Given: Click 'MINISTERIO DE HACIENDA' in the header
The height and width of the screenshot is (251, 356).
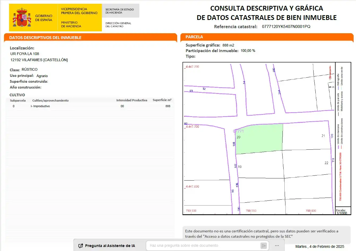Looking at the screenshot, I should 71,24.
